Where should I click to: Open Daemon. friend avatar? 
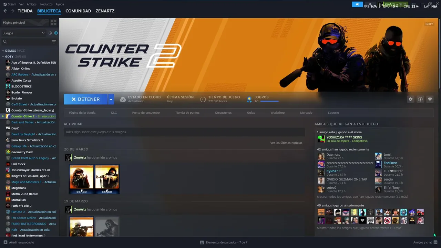321,156
